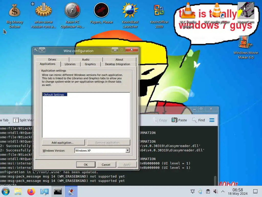
Task: Open VLC media player shortcut with arrow
Action: click(217, 13)
